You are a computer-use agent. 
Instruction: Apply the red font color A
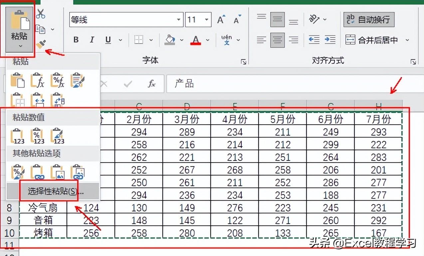click(x=196, y=40)
